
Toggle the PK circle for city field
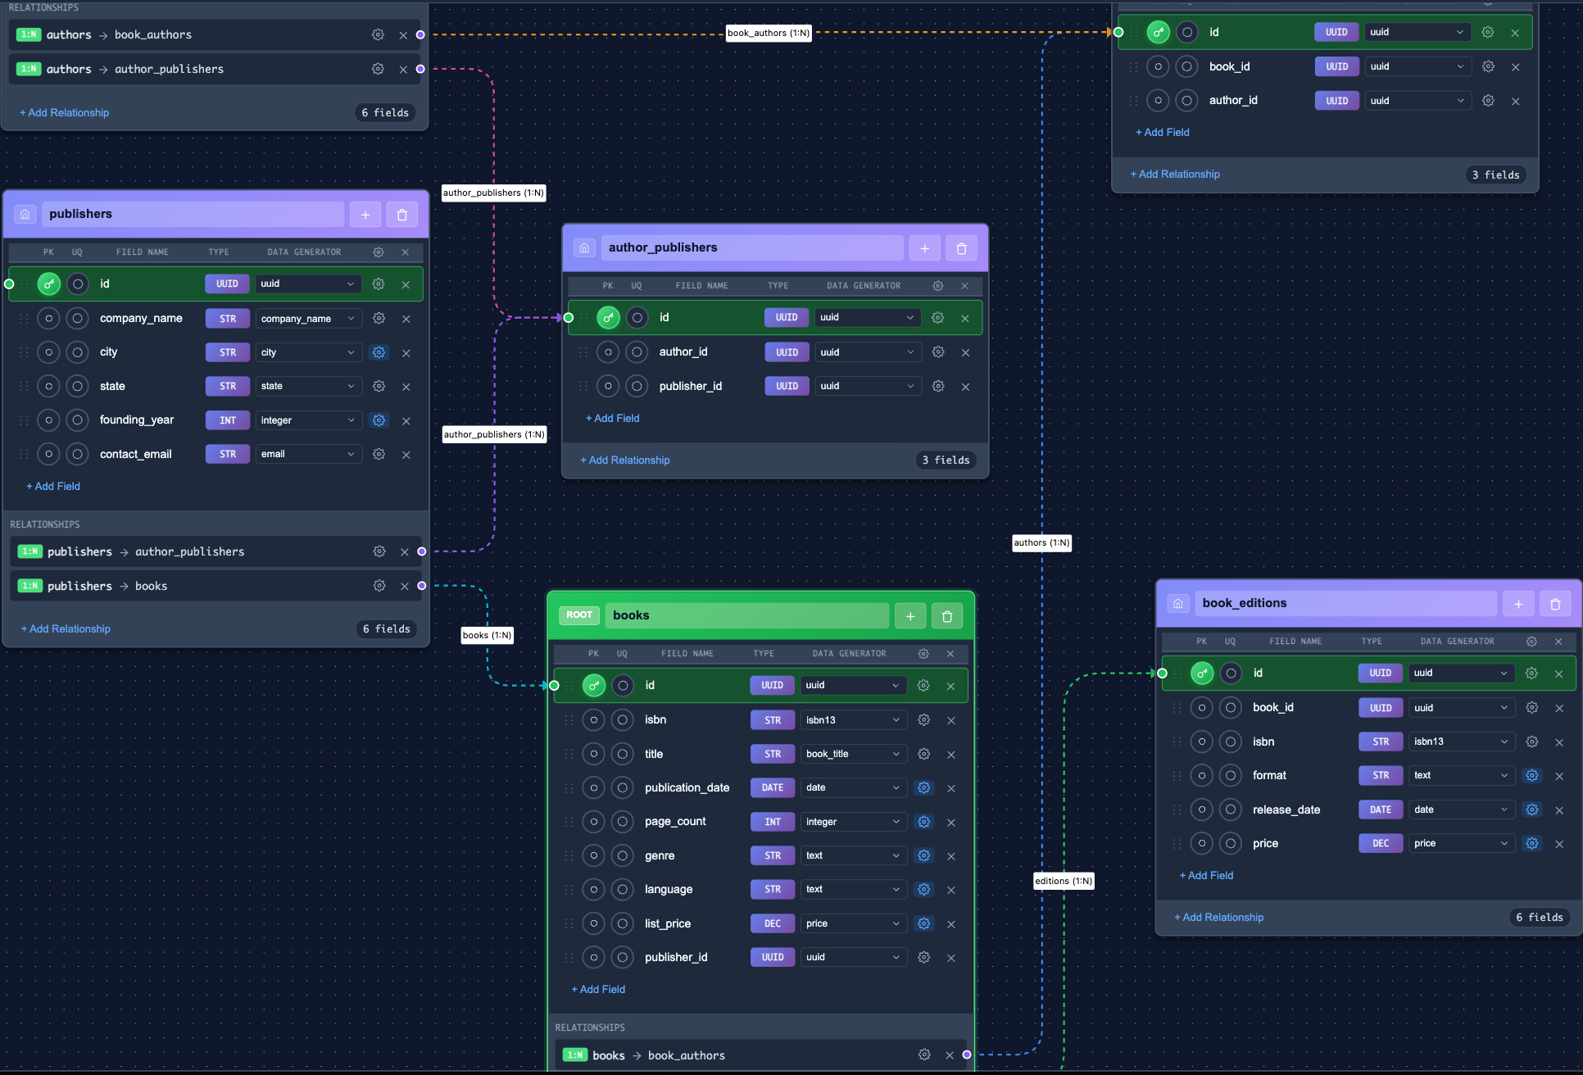[x=48, y=352]
